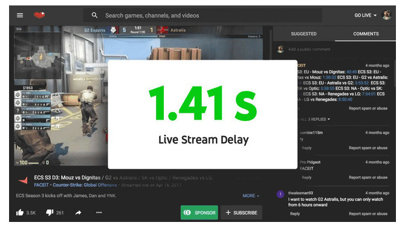Viewport: 405px width, 228px height.
Task: Open the hamburger menu
Action: coord(20,15)
